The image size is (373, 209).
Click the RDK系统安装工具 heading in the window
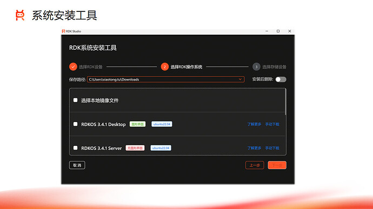coord(93,48)
